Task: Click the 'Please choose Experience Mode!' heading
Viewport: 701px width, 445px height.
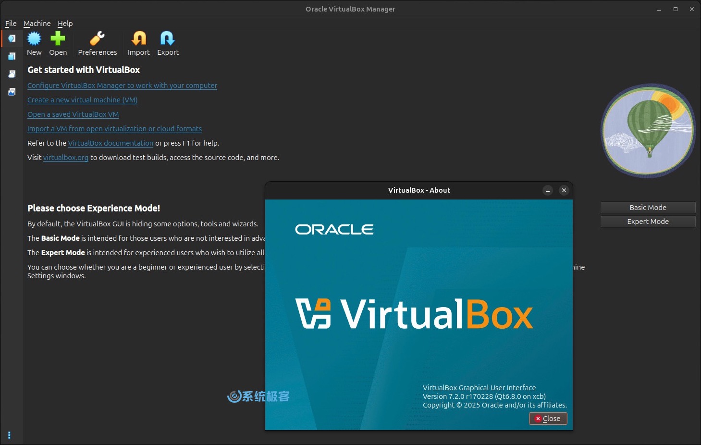Action: (x=94, y=208)
